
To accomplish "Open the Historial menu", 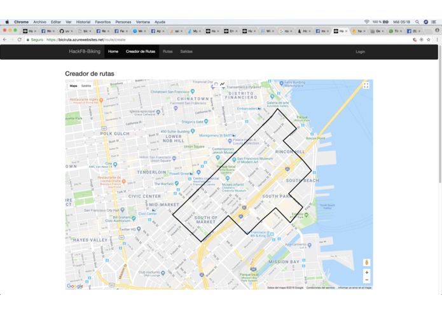I will (83, 22).
